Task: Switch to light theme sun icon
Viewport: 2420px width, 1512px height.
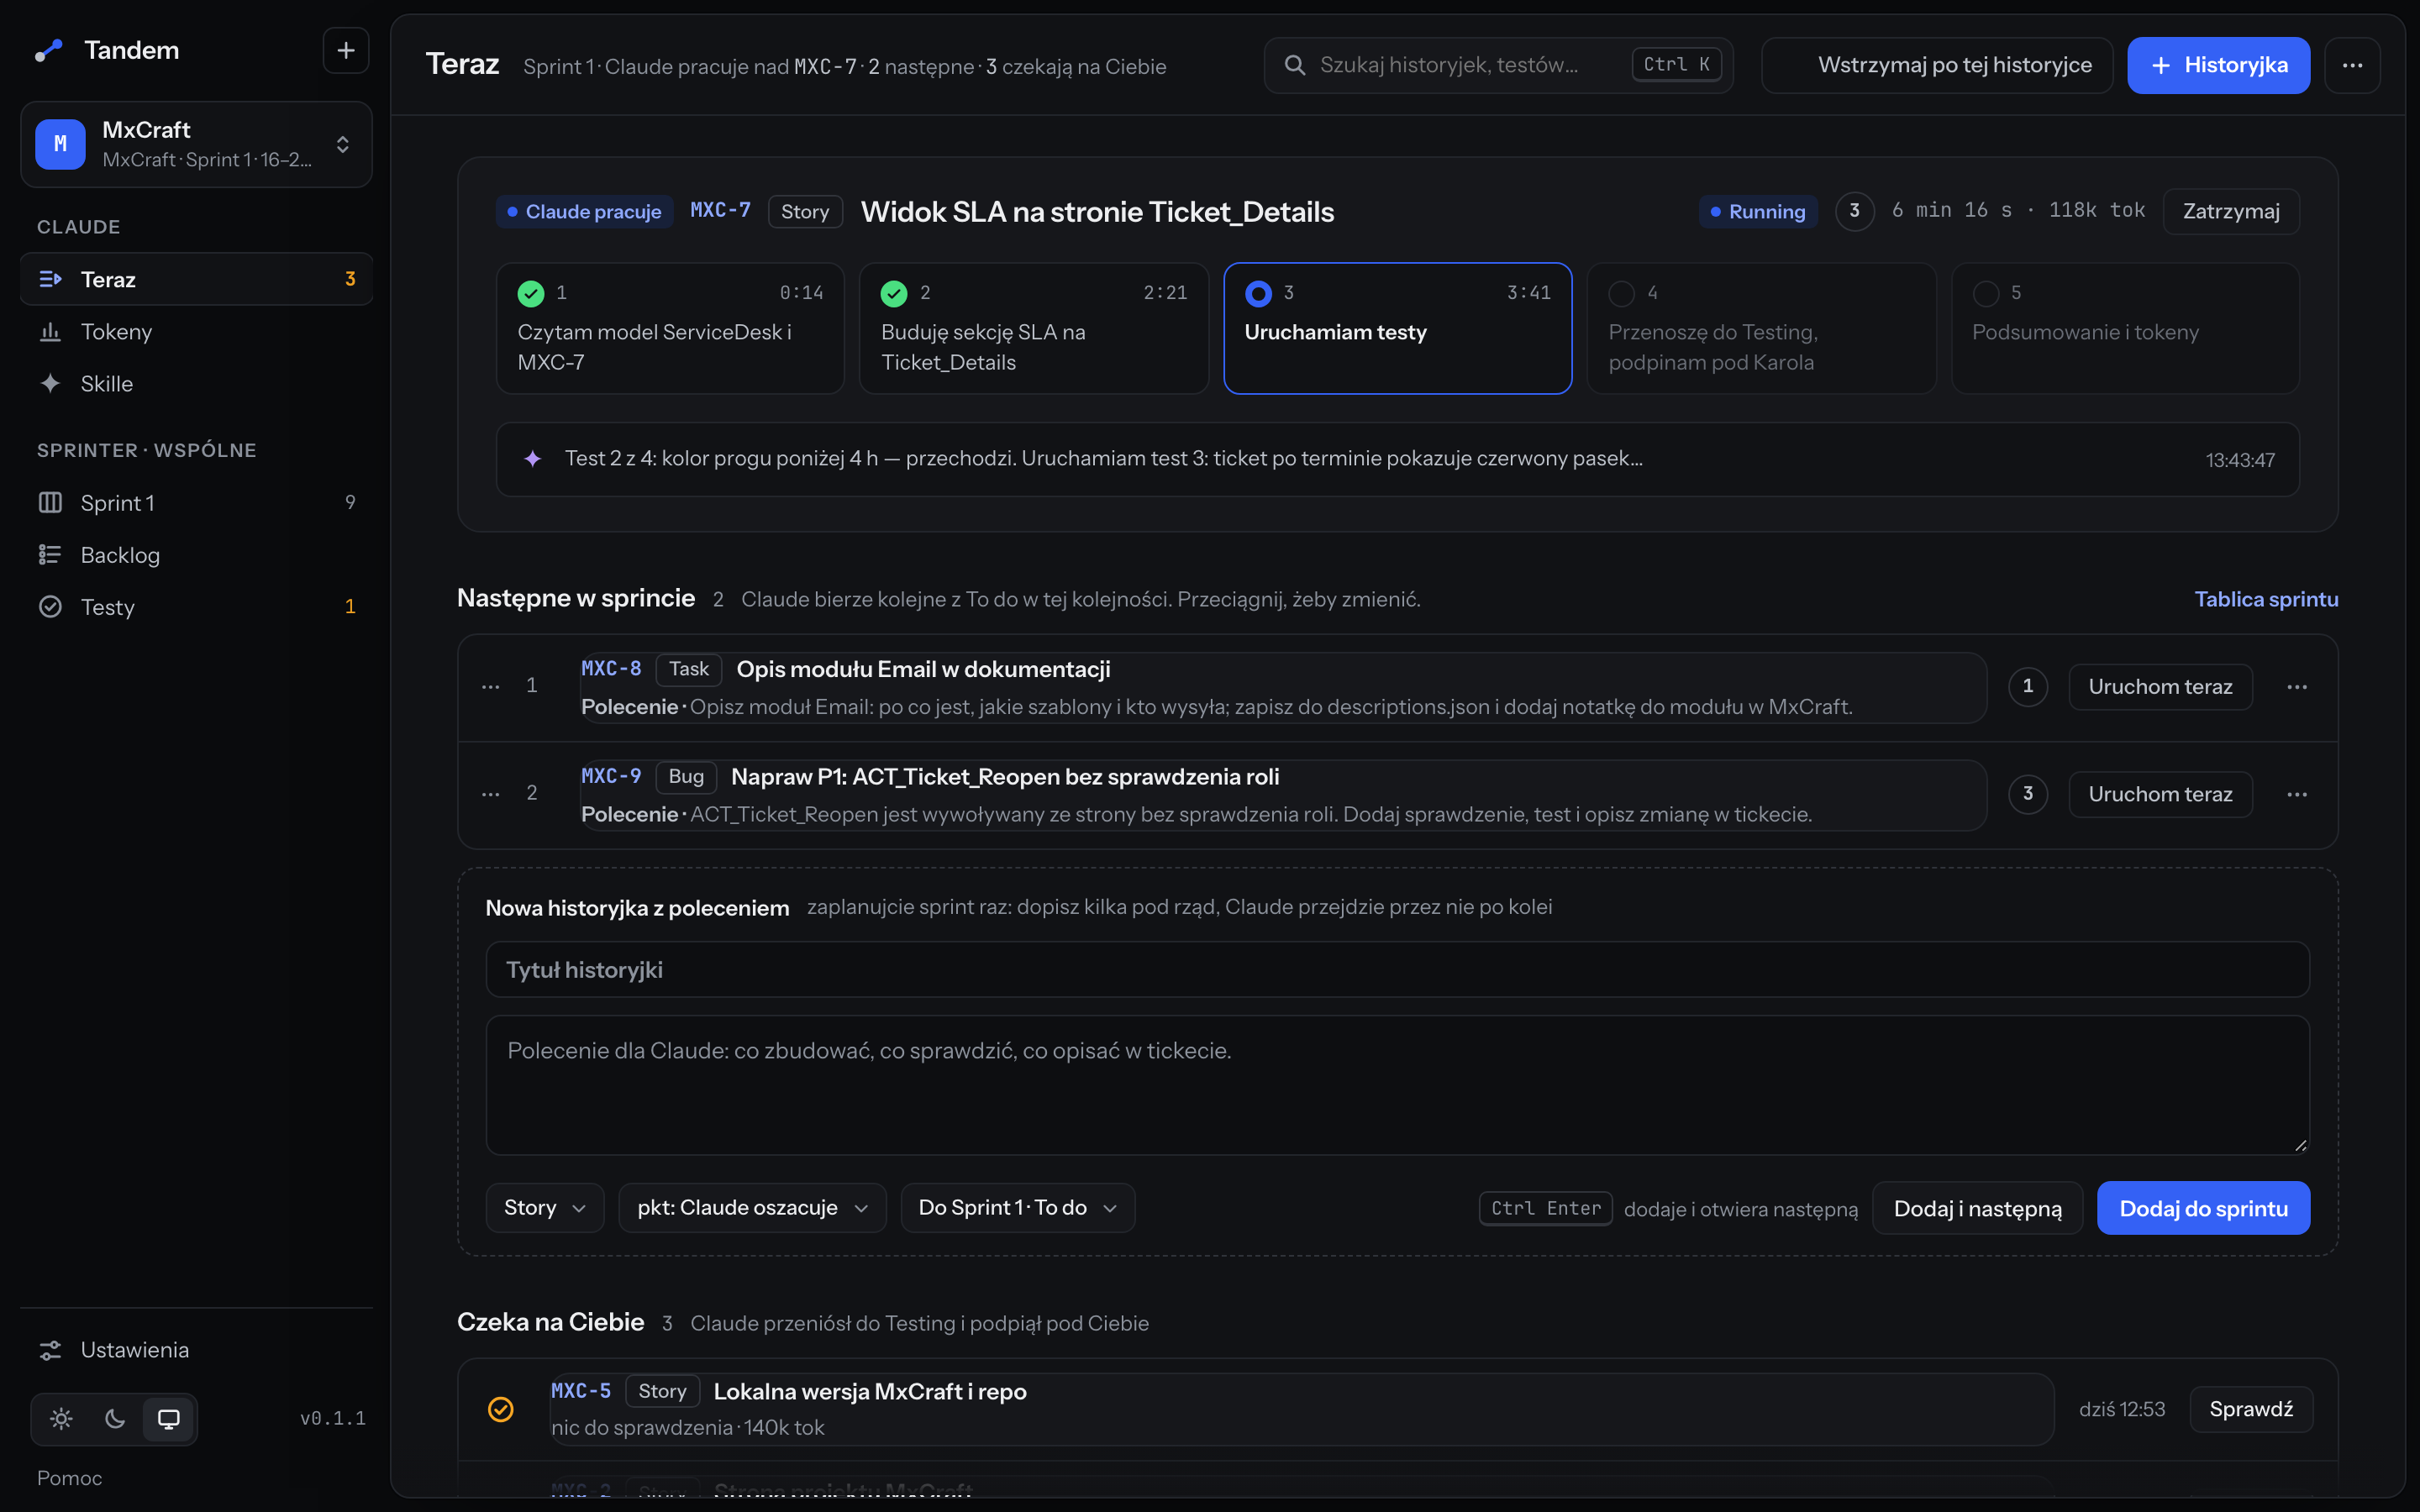Action: [61, 1418]
